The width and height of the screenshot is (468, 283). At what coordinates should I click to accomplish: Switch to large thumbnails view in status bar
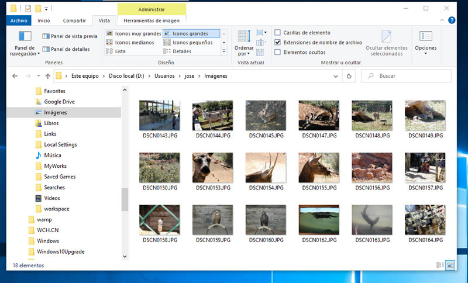(450, 265)
